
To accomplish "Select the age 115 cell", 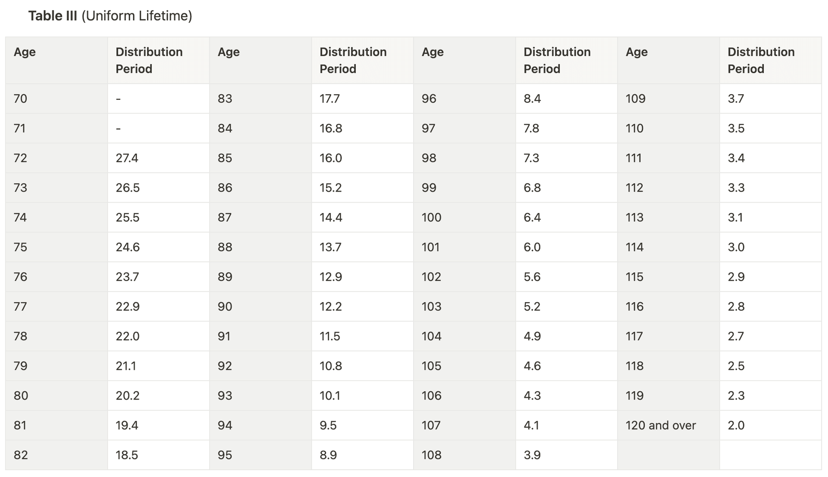I will tap(634, 277).
